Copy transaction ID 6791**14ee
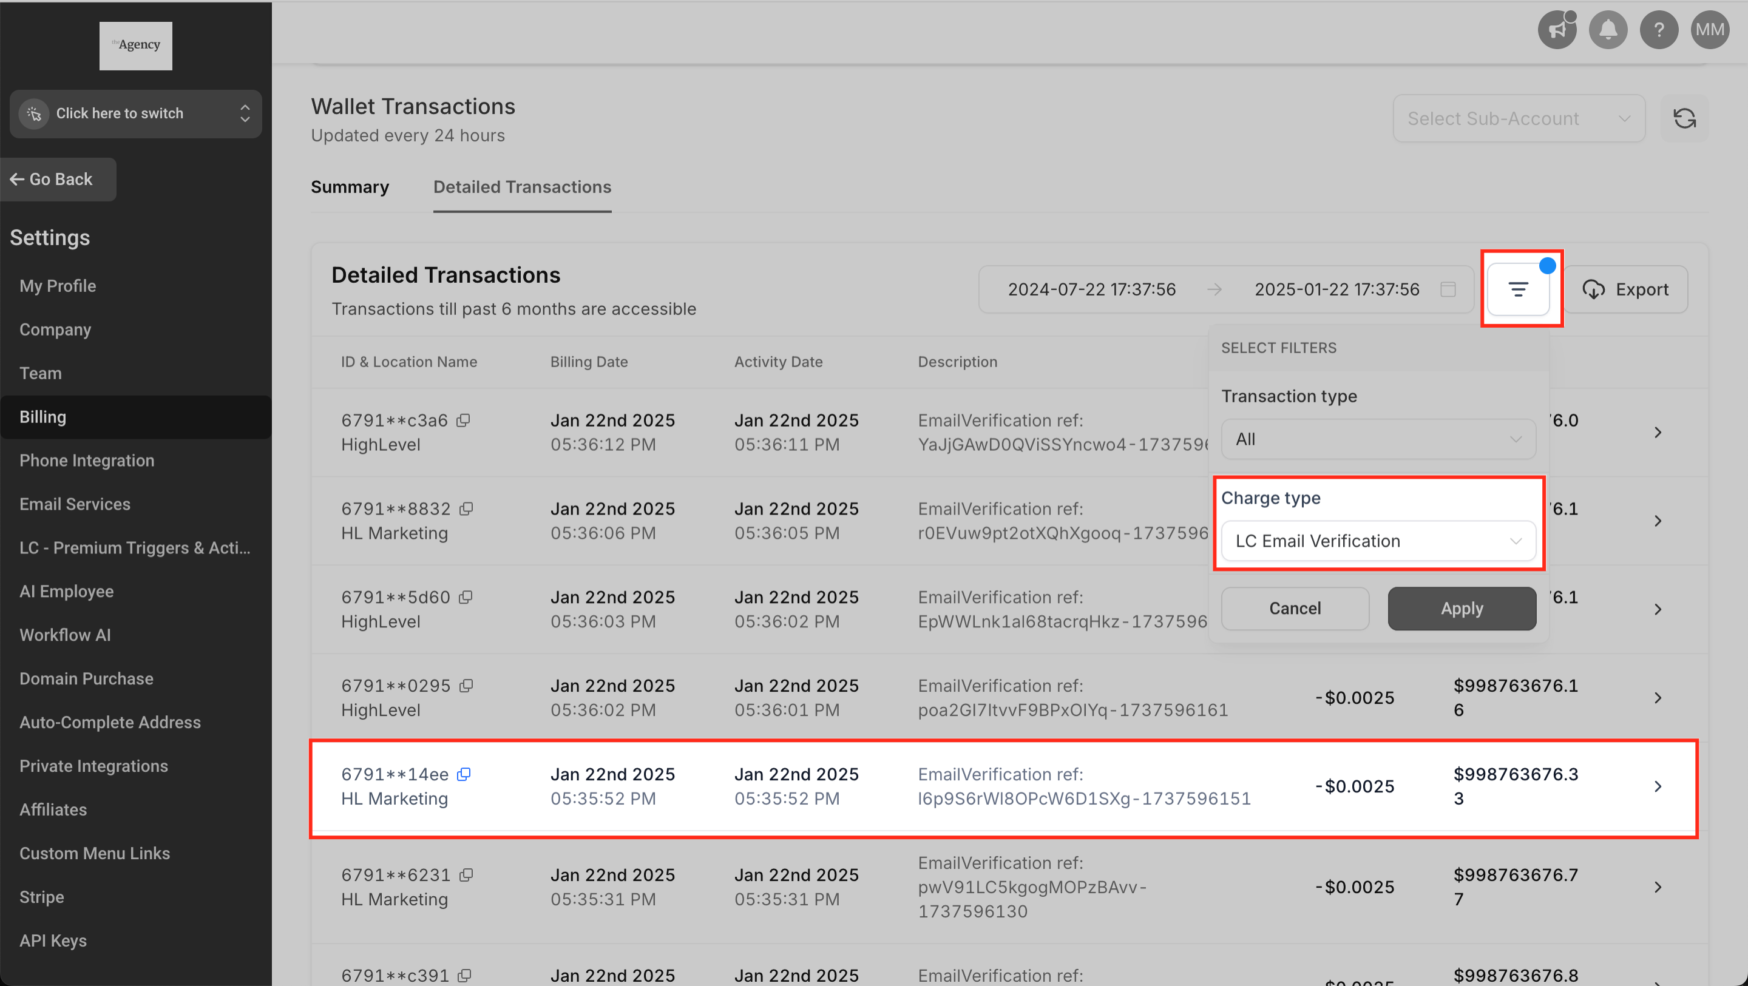This screenshot has width=1748, height=986. coord(464,774)
